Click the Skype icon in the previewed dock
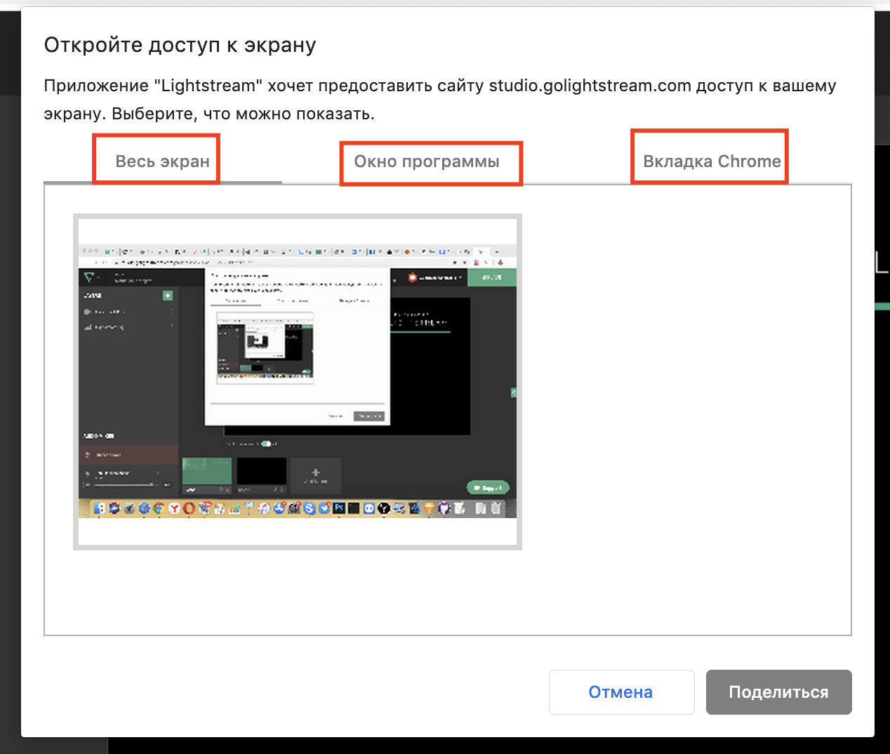The width and height of the screenshot is (890, 754). coord(309,508)
